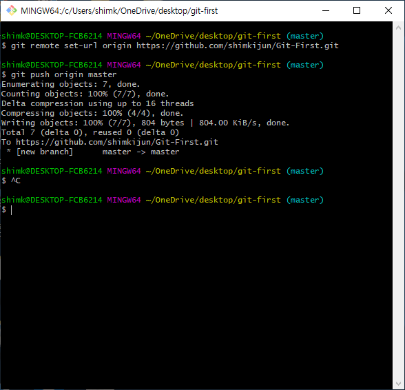Click the 'To https://github.com/shimkijun/Git-First.git' line

110,142
